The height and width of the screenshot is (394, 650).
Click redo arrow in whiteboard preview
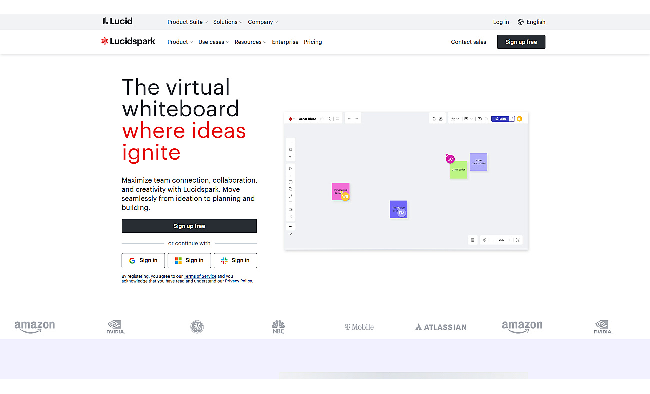tap(356, 119)
